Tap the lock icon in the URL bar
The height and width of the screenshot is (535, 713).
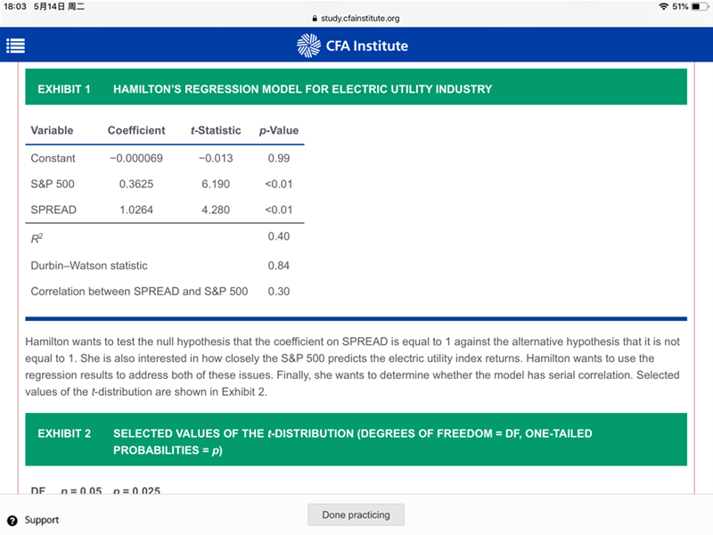[315, 19]
